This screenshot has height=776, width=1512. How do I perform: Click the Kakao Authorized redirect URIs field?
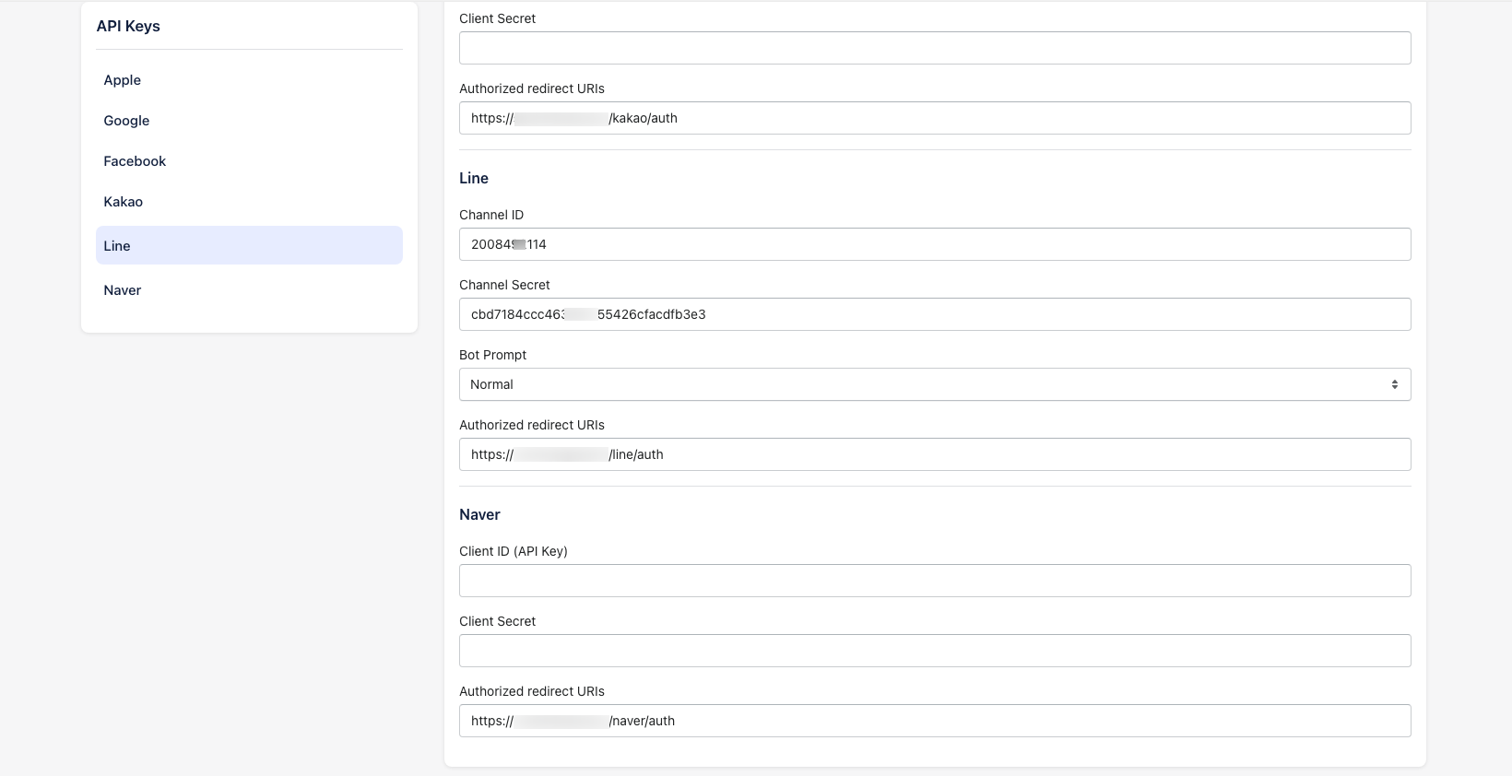(935, 118)
